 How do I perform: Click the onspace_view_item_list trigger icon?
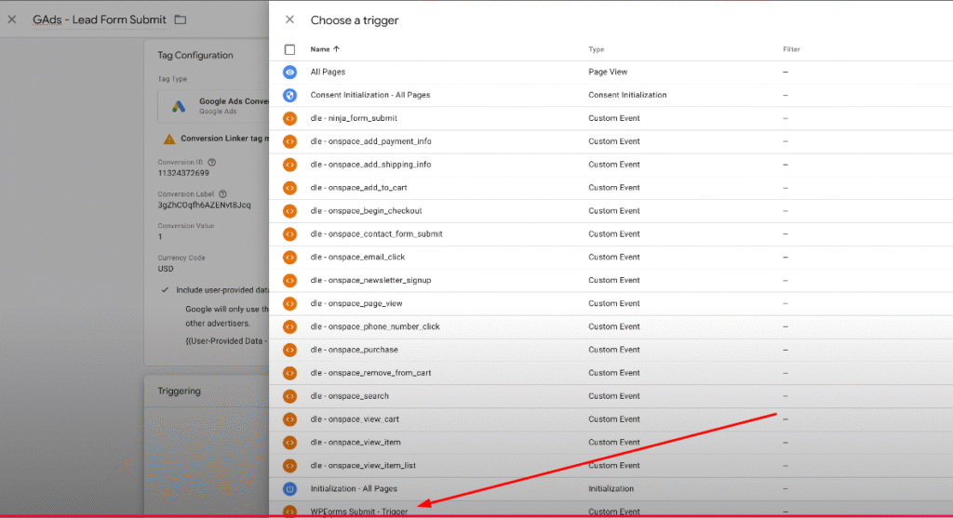click(x=290, y=465)
